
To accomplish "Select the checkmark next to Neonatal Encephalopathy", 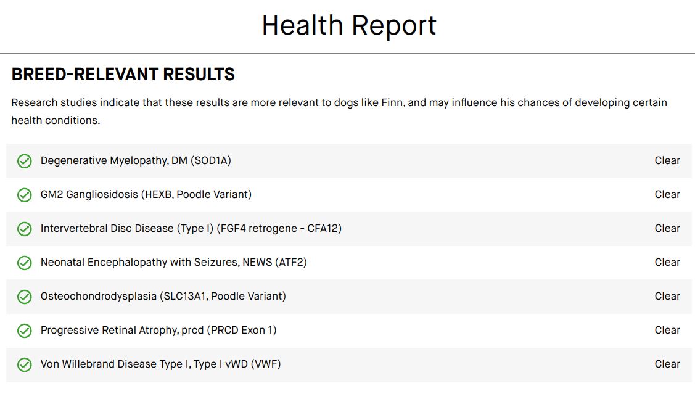I will pyautogui.click(x=25, y=263).
